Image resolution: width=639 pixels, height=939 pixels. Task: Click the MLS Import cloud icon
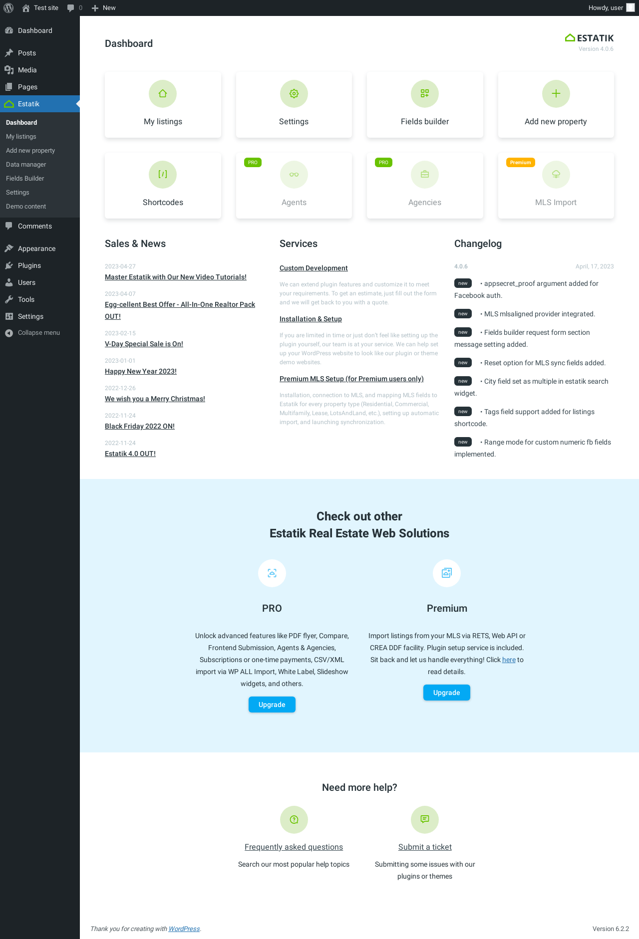(x=556, y=175)
